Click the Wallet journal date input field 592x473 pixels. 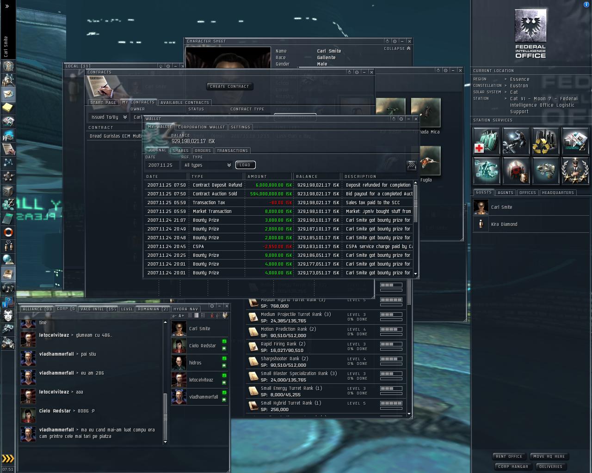click(162, 165)
